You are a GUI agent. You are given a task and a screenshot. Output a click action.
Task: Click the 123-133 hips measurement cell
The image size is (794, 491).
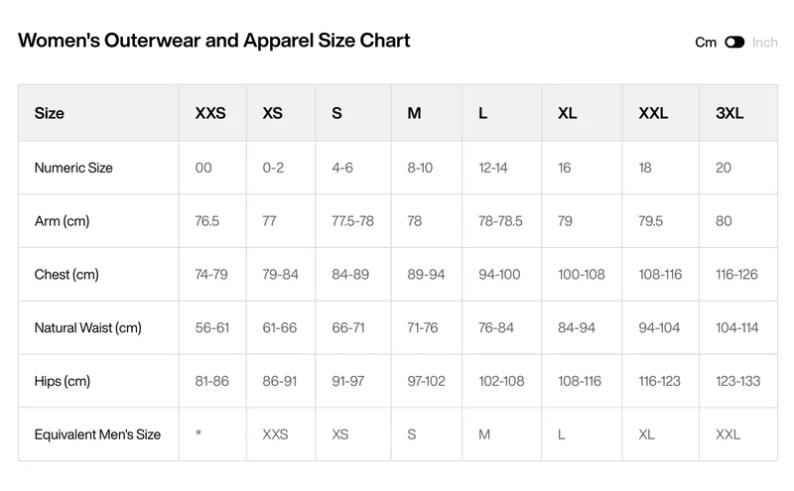737,381
